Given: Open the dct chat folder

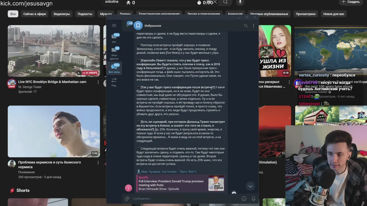Looking at the screenshot, I should point(114,38).
